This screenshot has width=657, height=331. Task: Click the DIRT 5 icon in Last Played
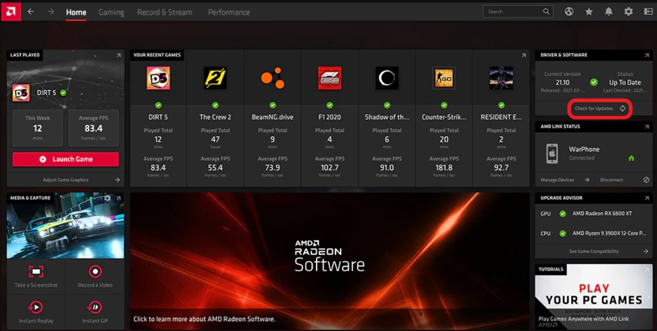coord(21,93)
